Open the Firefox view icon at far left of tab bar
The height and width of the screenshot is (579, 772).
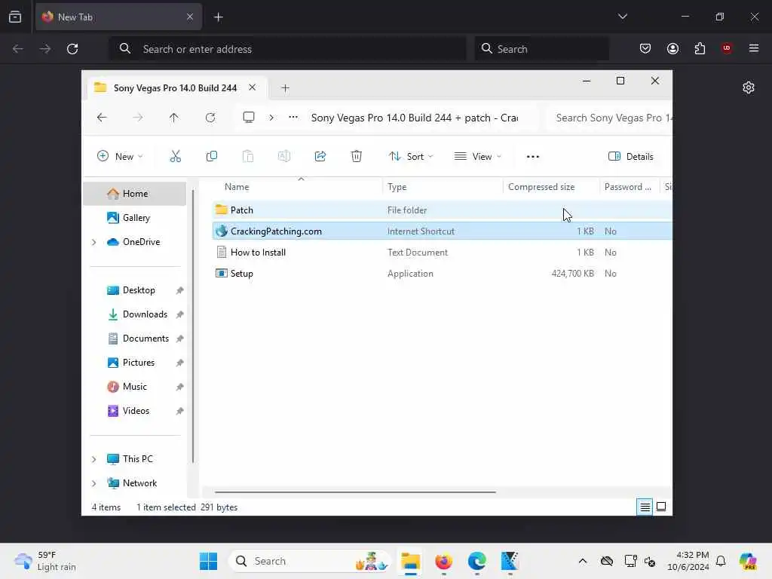[x=15, y=17]
